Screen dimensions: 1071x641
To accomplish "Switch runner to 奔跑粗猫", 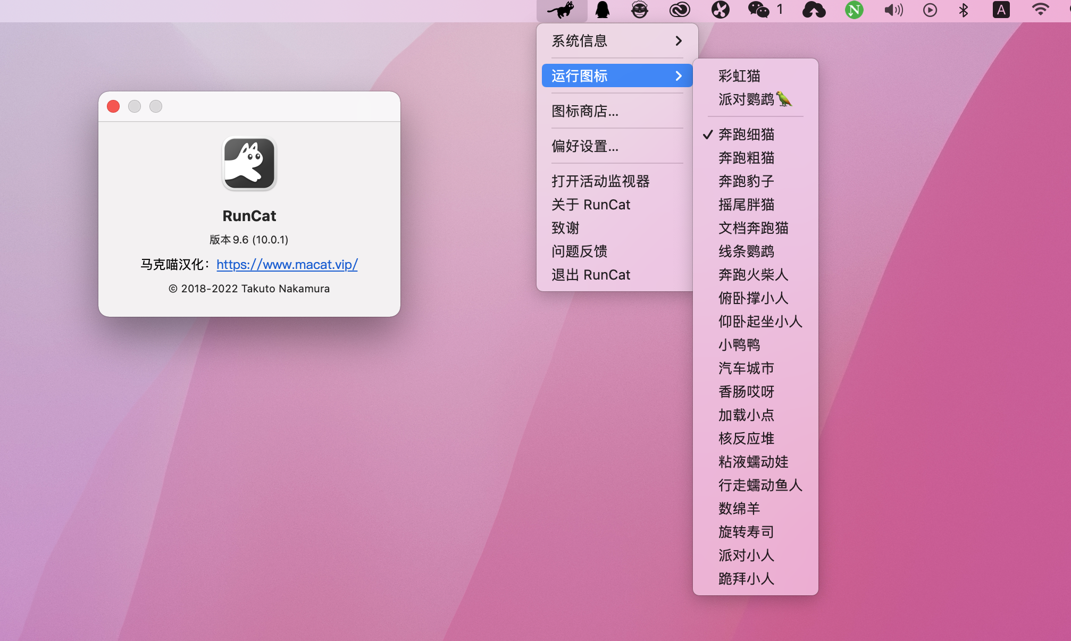I will point(746,158).
